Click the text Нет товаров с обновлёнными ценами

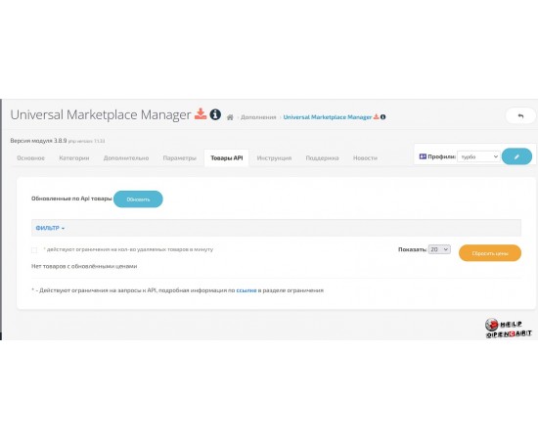(x=84, y=266)
